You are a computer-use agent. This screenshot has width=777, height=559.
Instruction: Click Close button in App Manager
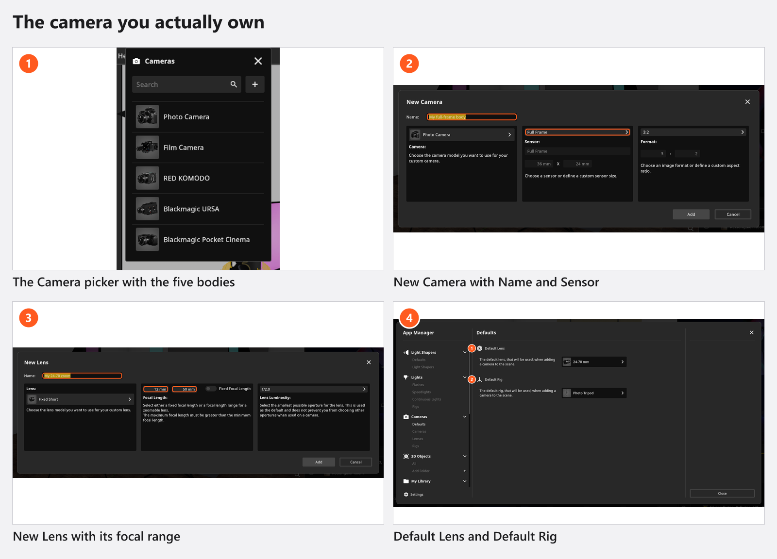(722, 493)
